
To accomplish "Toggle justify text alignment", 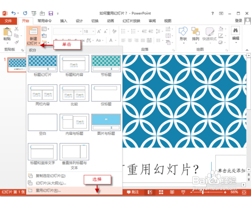I will coord(143,40).
